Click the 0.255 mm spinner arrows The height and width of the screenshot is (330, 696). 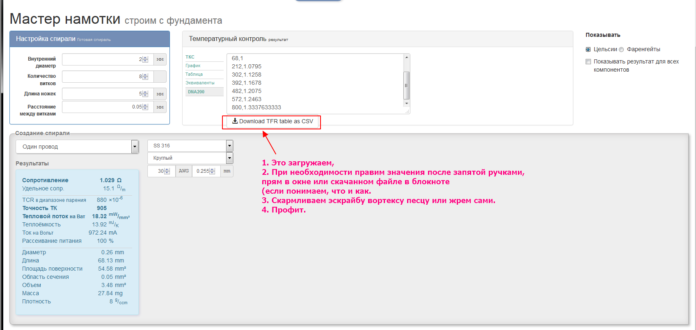point(212,171)
